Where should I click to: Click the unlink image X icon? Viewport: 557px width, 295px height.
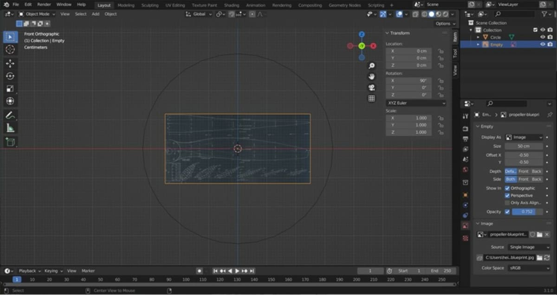(547, 234)
